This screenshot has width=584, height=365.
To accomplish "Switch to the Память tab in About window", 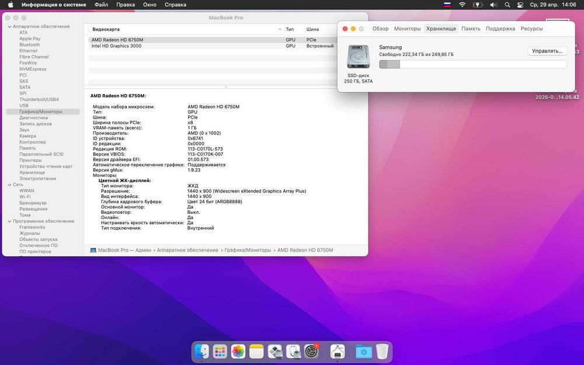I will pyautogui.click(x=471, y=29).
